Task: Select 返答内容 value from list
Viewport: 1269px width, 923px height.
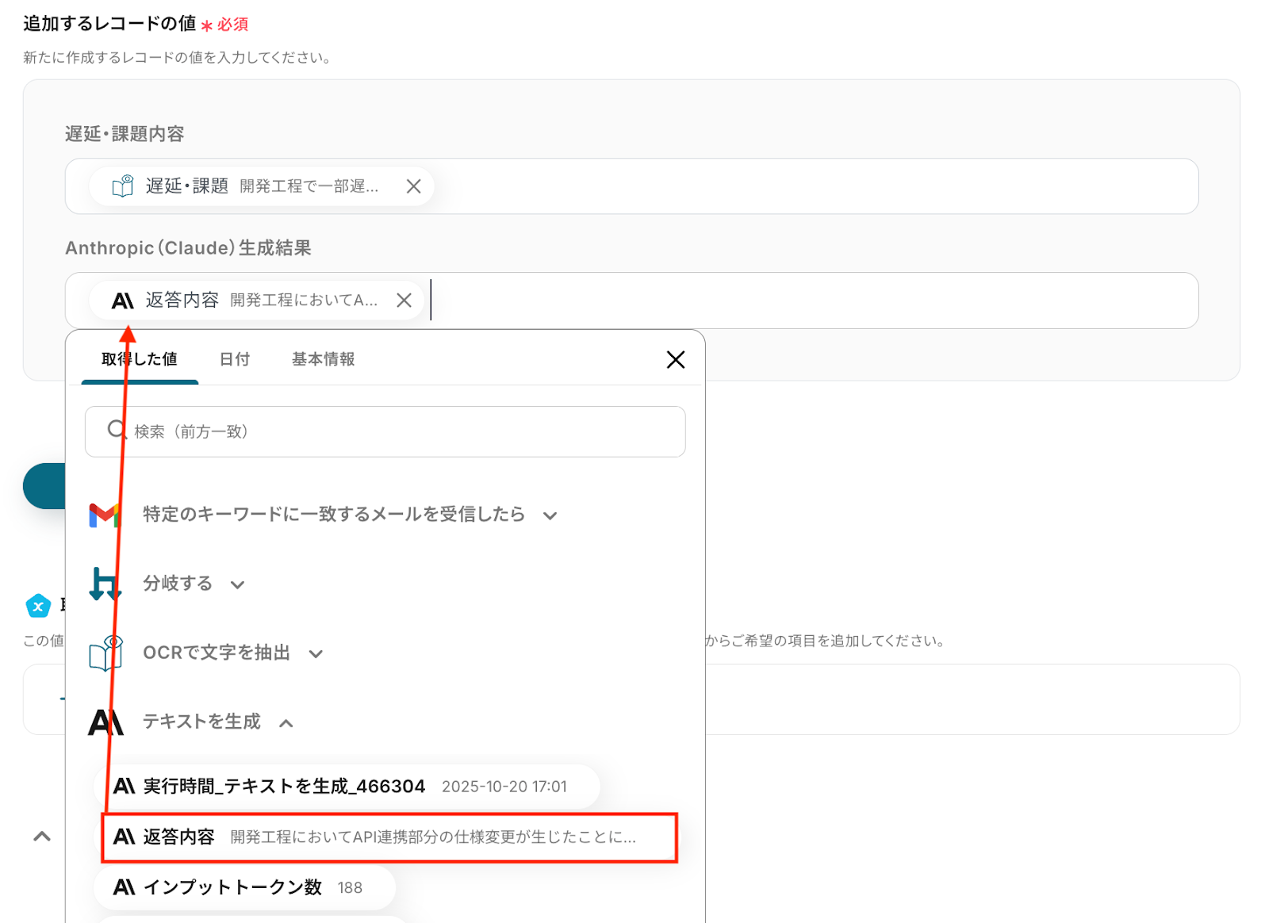Action: 389,837
